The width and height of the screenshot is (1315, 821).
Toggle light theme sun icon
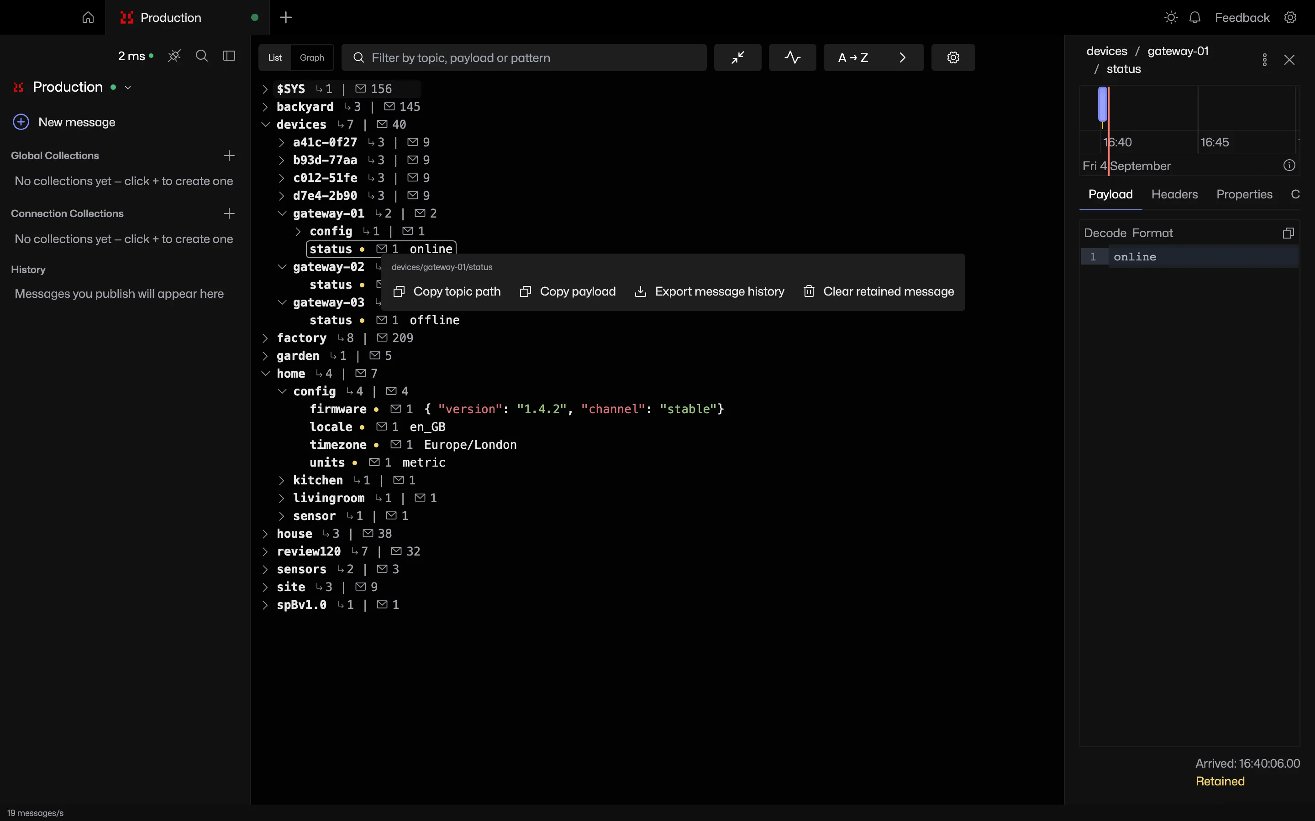tap(1171, 17)
